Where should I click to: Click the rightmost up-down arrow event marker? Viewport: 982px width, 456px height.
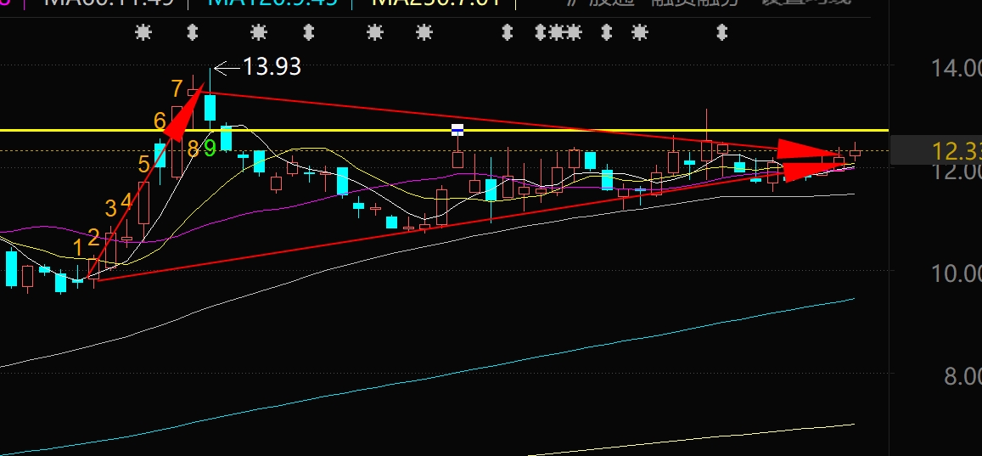(x=722, y=32)
